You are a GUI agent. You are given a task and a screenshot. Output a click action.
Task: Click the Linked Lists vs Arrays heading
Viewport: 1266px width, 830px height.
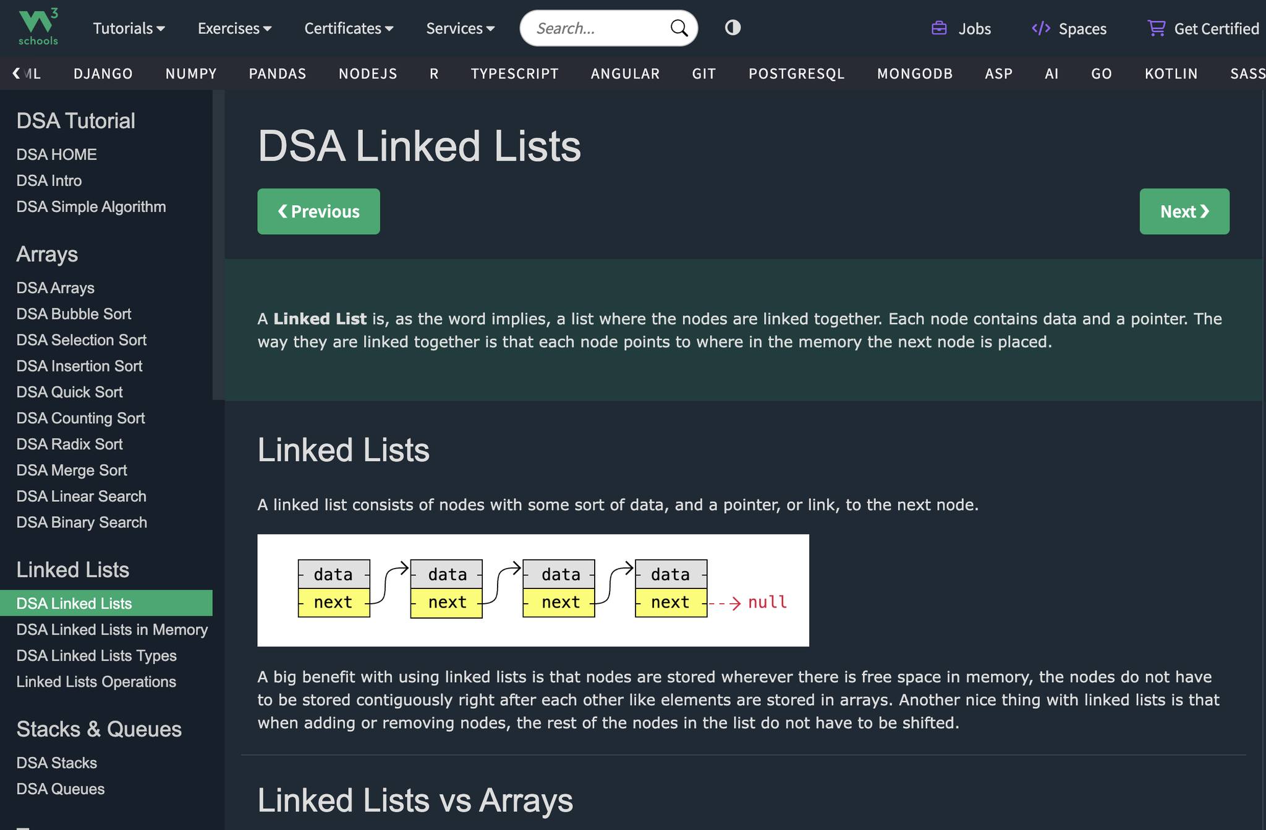pyautogui.click(x=415, y=800)
